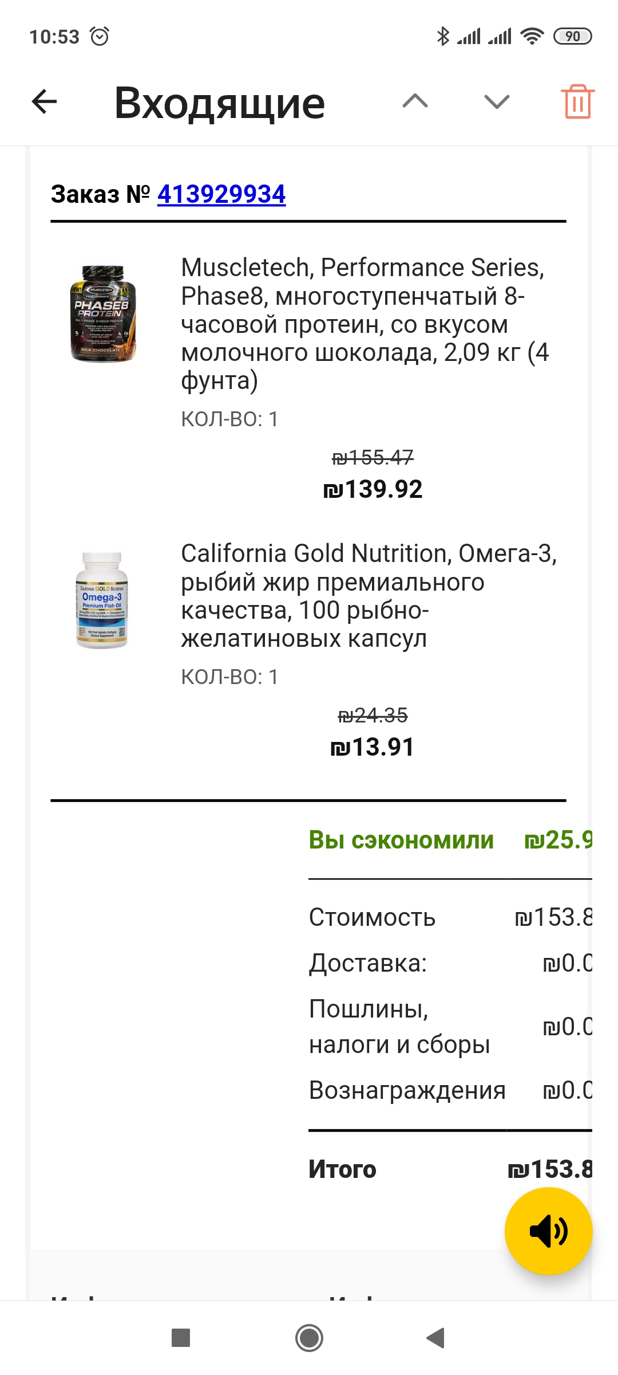
Task: Tap the yellow speaker read-aloud button
Action: pos(548,1231)
